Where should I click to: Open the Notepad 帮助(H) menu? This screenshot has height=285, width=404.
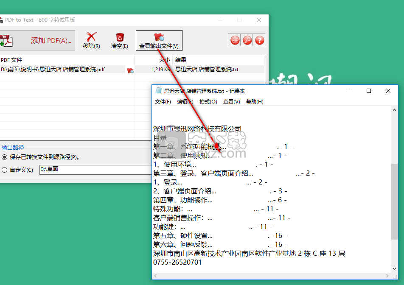click(x=255, y=102)
